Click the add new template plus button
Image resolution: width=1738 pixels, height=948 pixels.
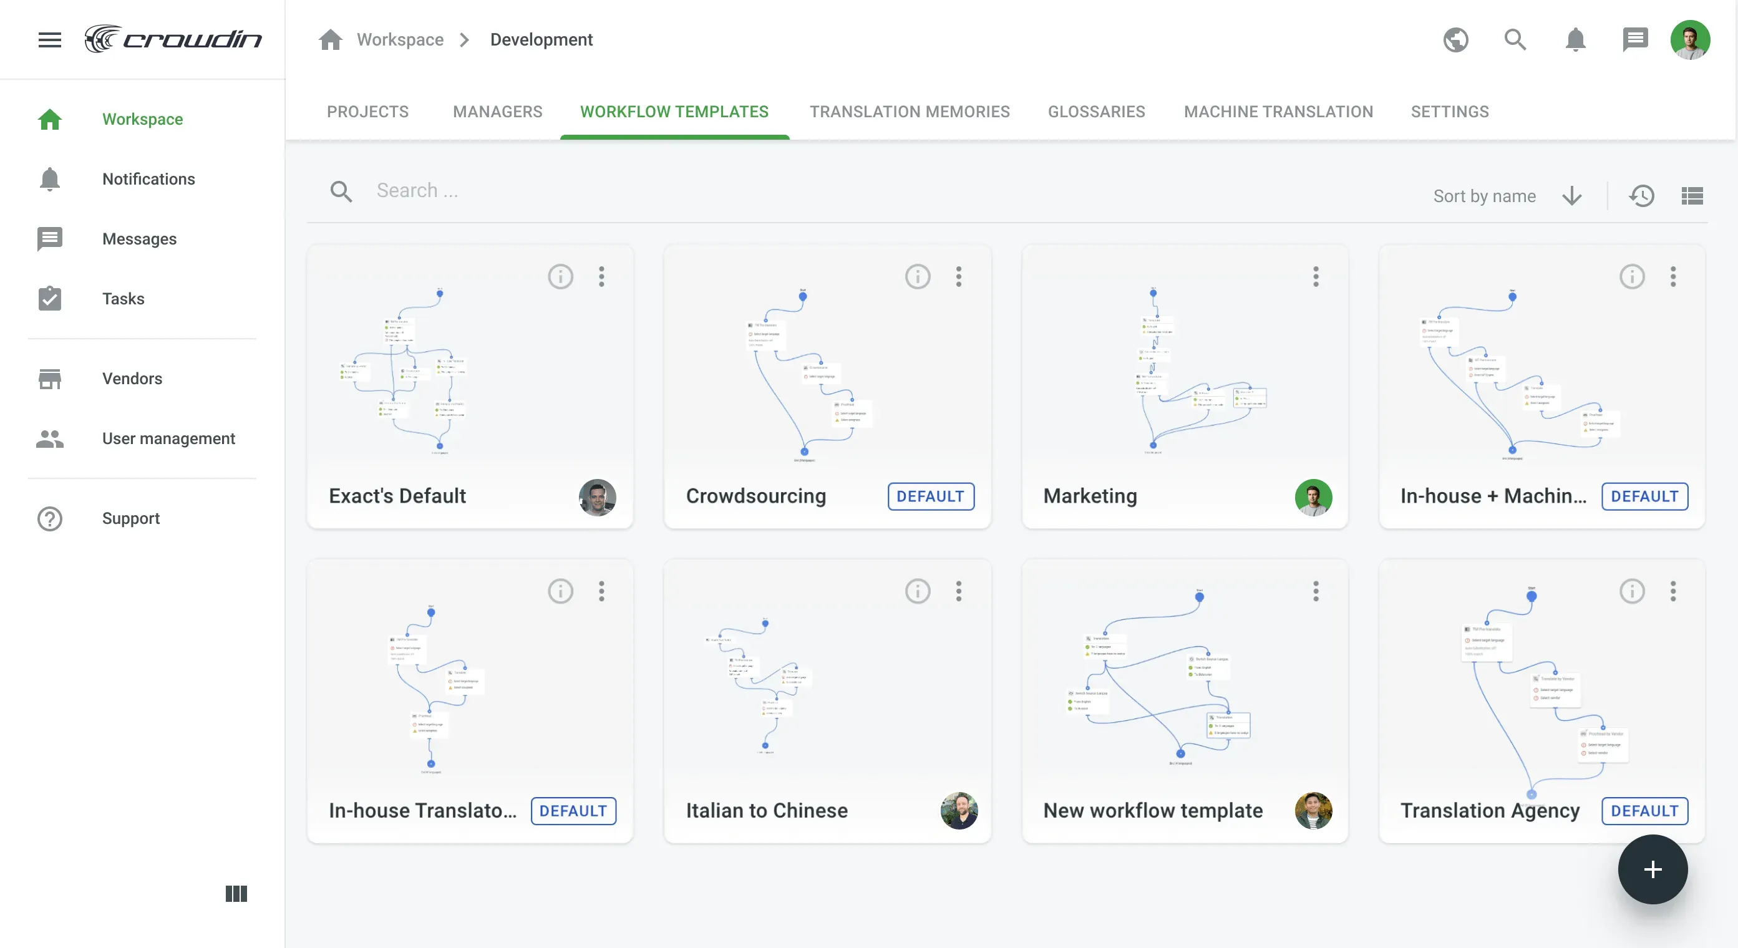1653,869
